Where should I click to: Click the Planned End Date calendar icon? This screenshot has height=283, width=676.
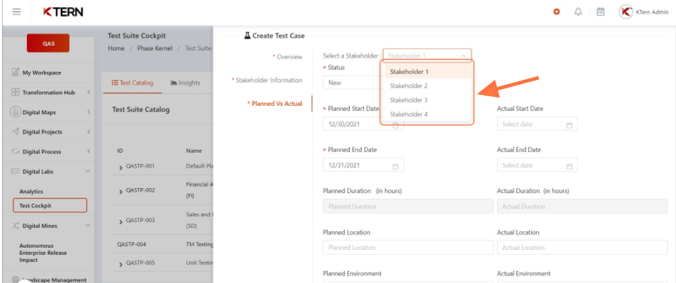395,166
